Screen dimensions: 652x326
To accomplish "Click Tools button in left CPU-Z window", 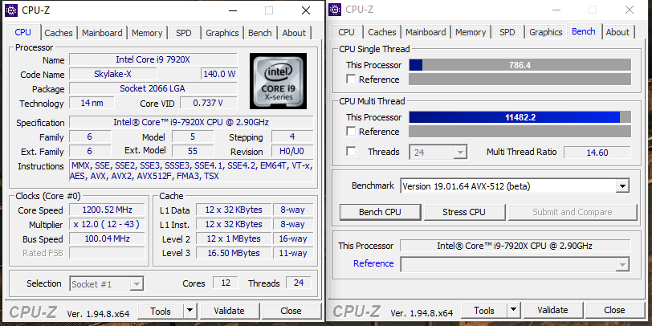I will coord(161,311).
